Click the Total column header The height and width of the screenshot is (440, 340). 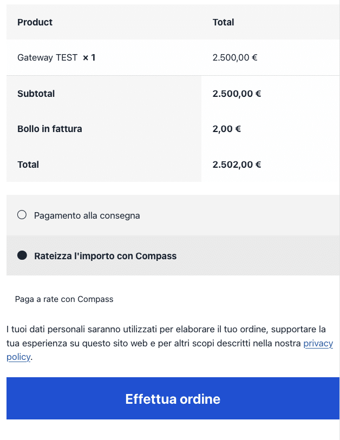coord(223,22)
